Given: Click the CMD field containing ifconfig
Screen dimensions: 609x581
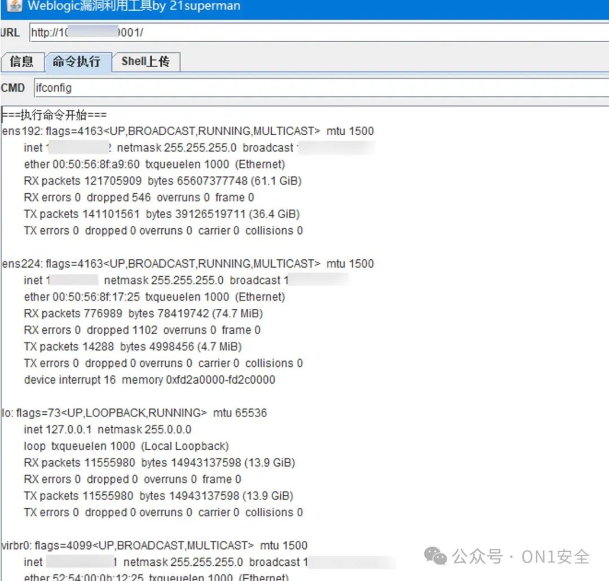Looking at the screenshot, I should pyautogui.click(x=321, y=88).
